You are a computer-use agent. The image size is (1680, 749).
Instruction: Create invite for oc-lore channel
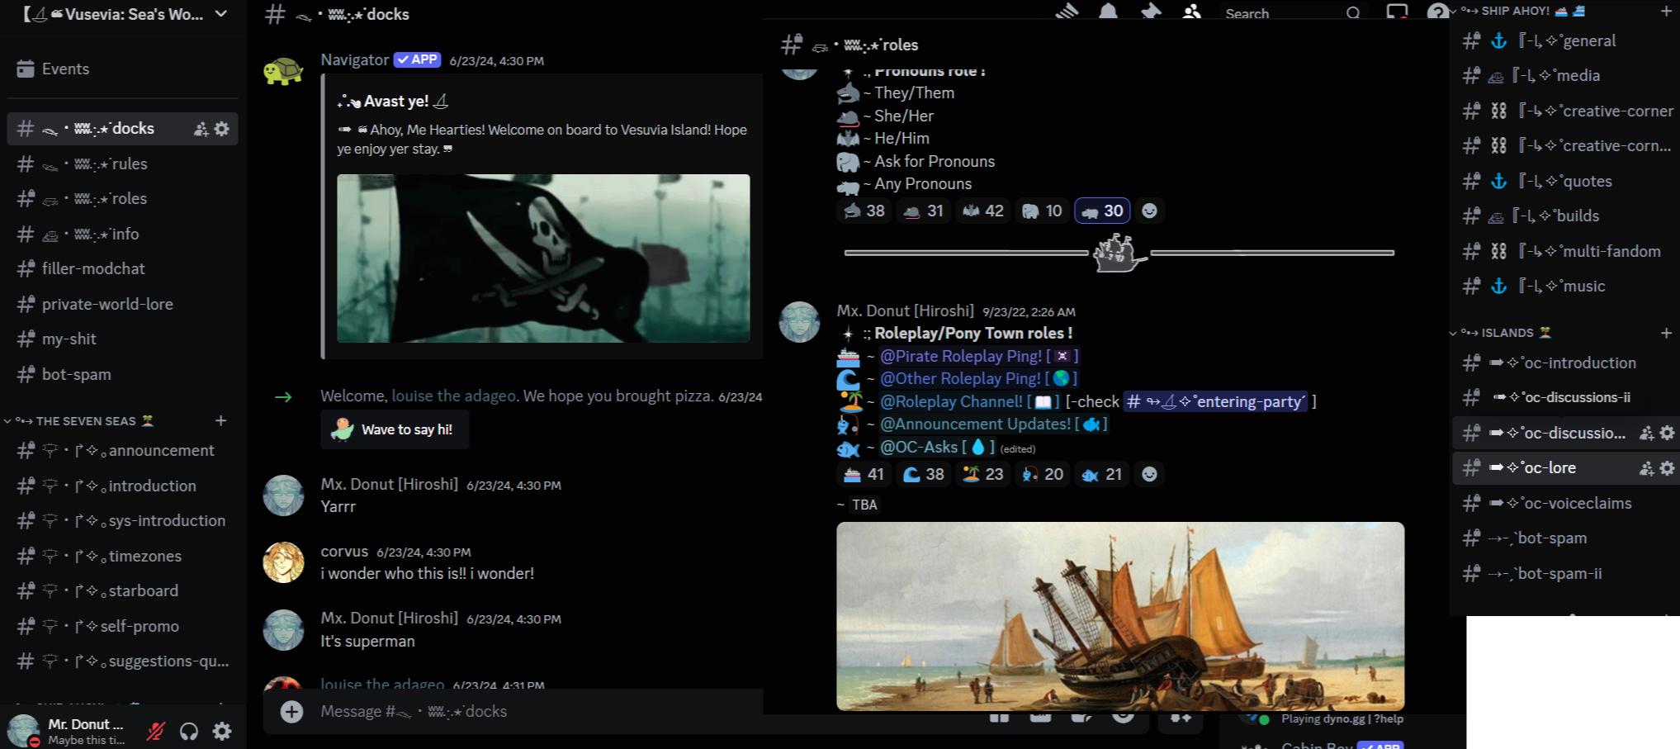(x=1646, y=468)
